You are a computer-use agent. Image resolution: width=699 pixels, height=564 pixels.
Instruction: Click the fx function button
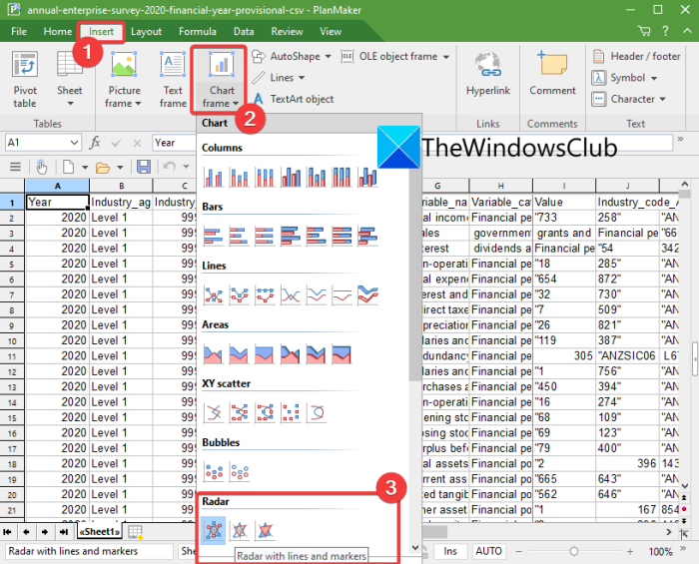click(95, 143)
